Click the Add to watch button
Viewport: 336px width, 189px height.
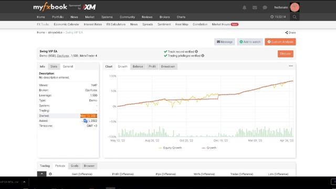tap(250, 42)
